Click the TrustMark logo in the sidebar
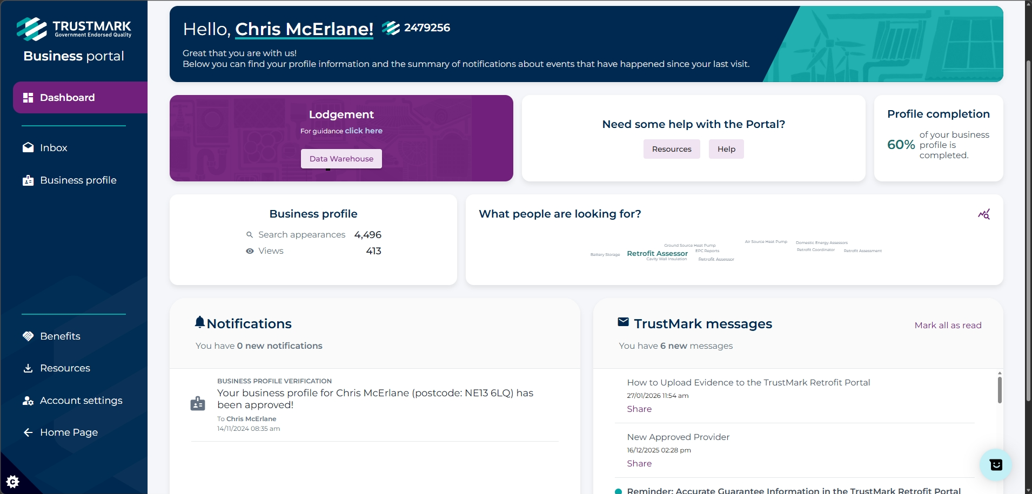This screenshot has width=1032, height=494. click(x=74, y=29)
